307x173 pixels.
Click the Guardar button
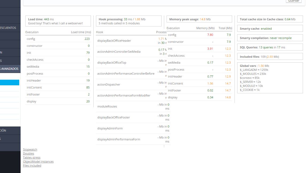click(294, 1)
